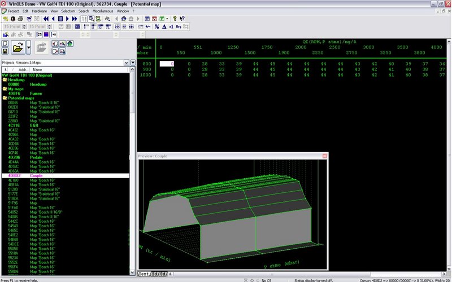
Task: Click the first 15 Point stepper arrows
Action: click(x=24, y=27)
